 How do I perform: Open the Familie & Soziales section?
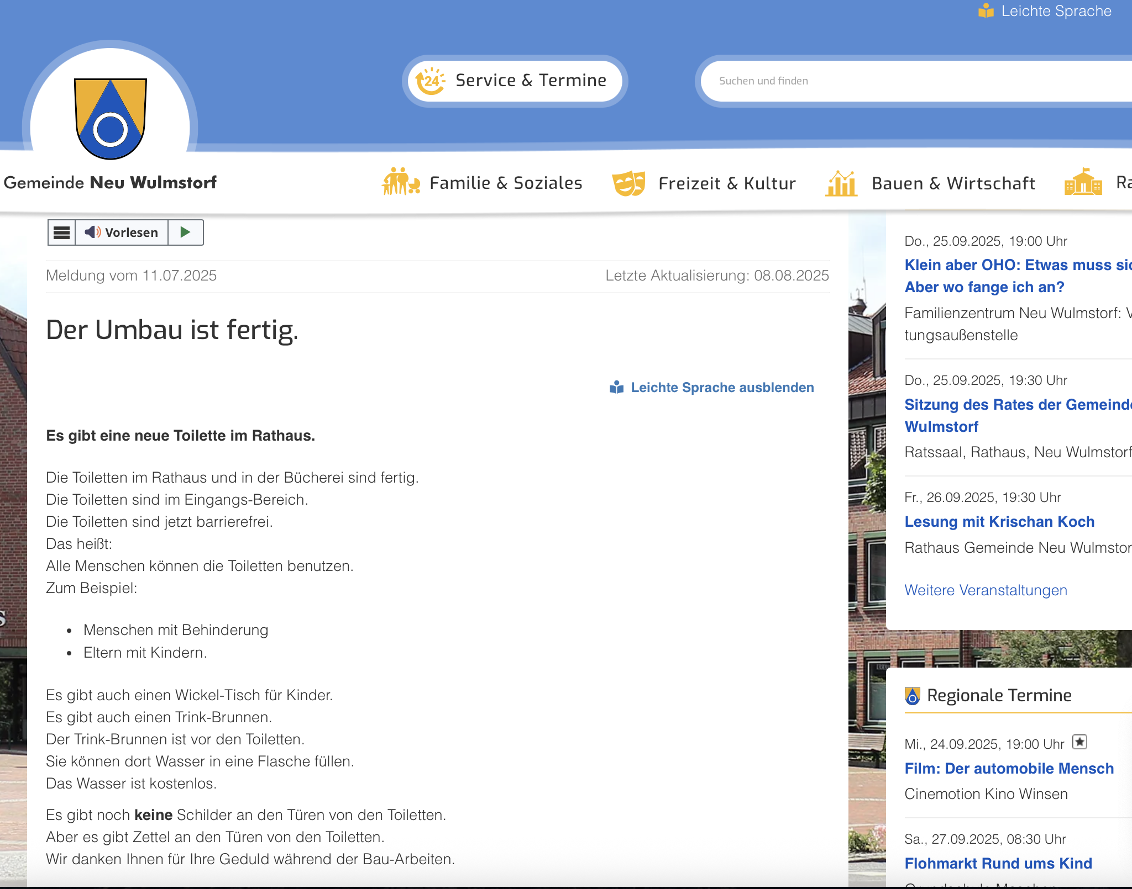coord(506,183)
